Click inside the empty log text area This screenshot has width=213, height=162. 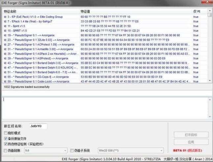(105, 108)
